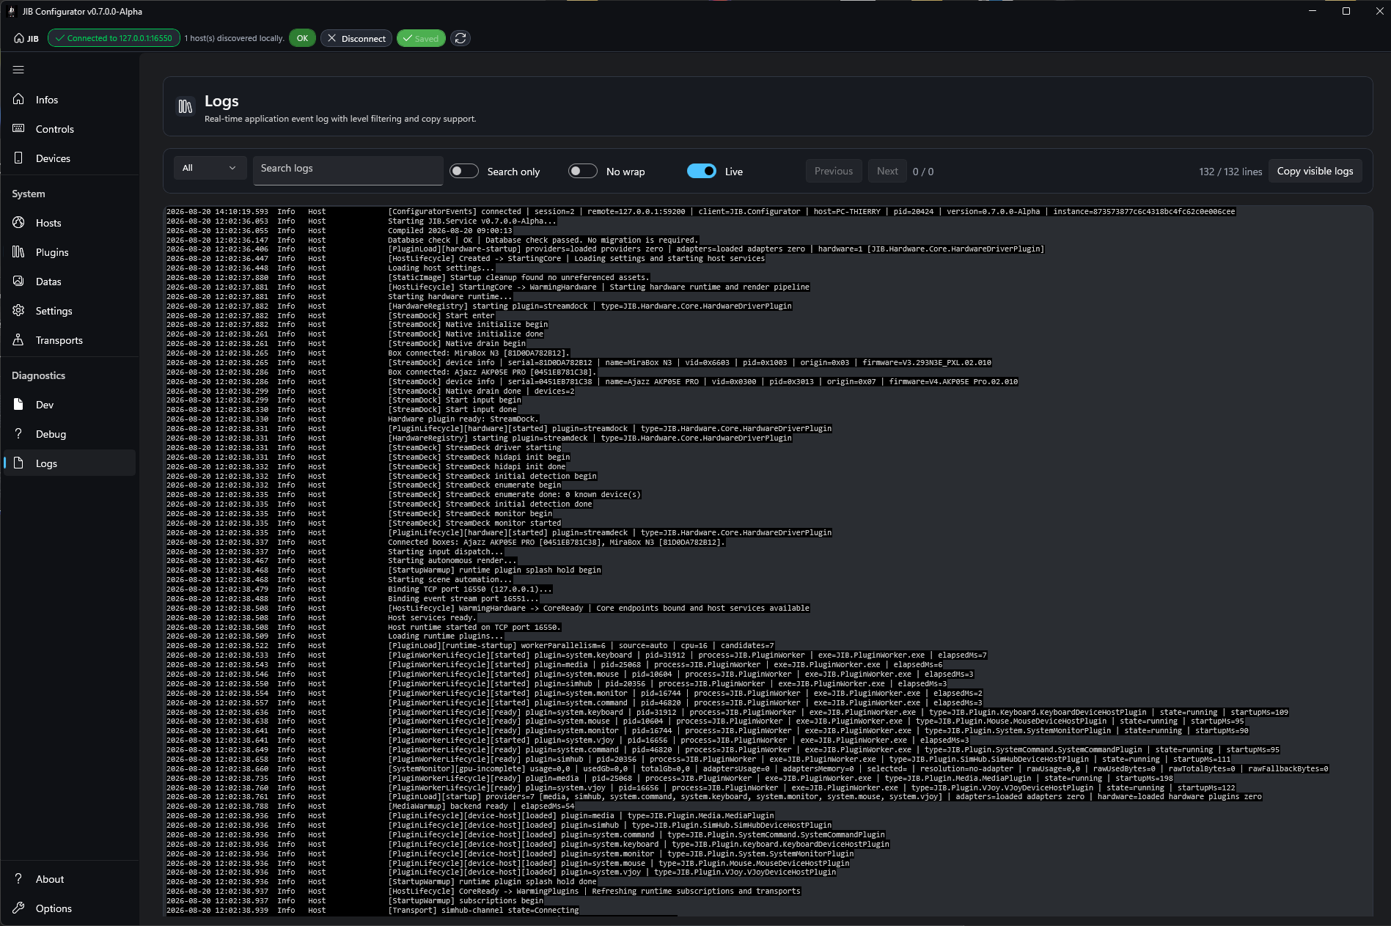This screenshot has height=926, width=1391.
Task: Click the refresh hosts circular arrow icon
Action: (x=460, y=38)
